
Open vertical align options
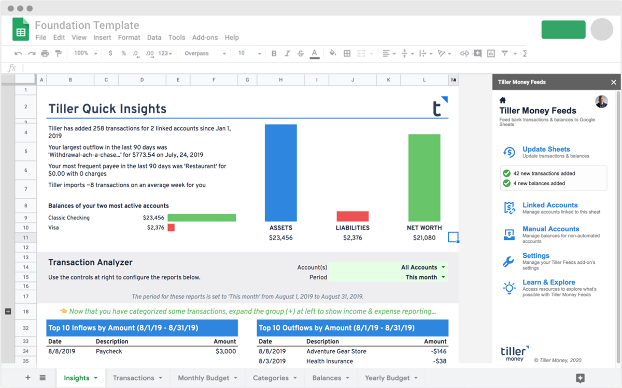408,53
